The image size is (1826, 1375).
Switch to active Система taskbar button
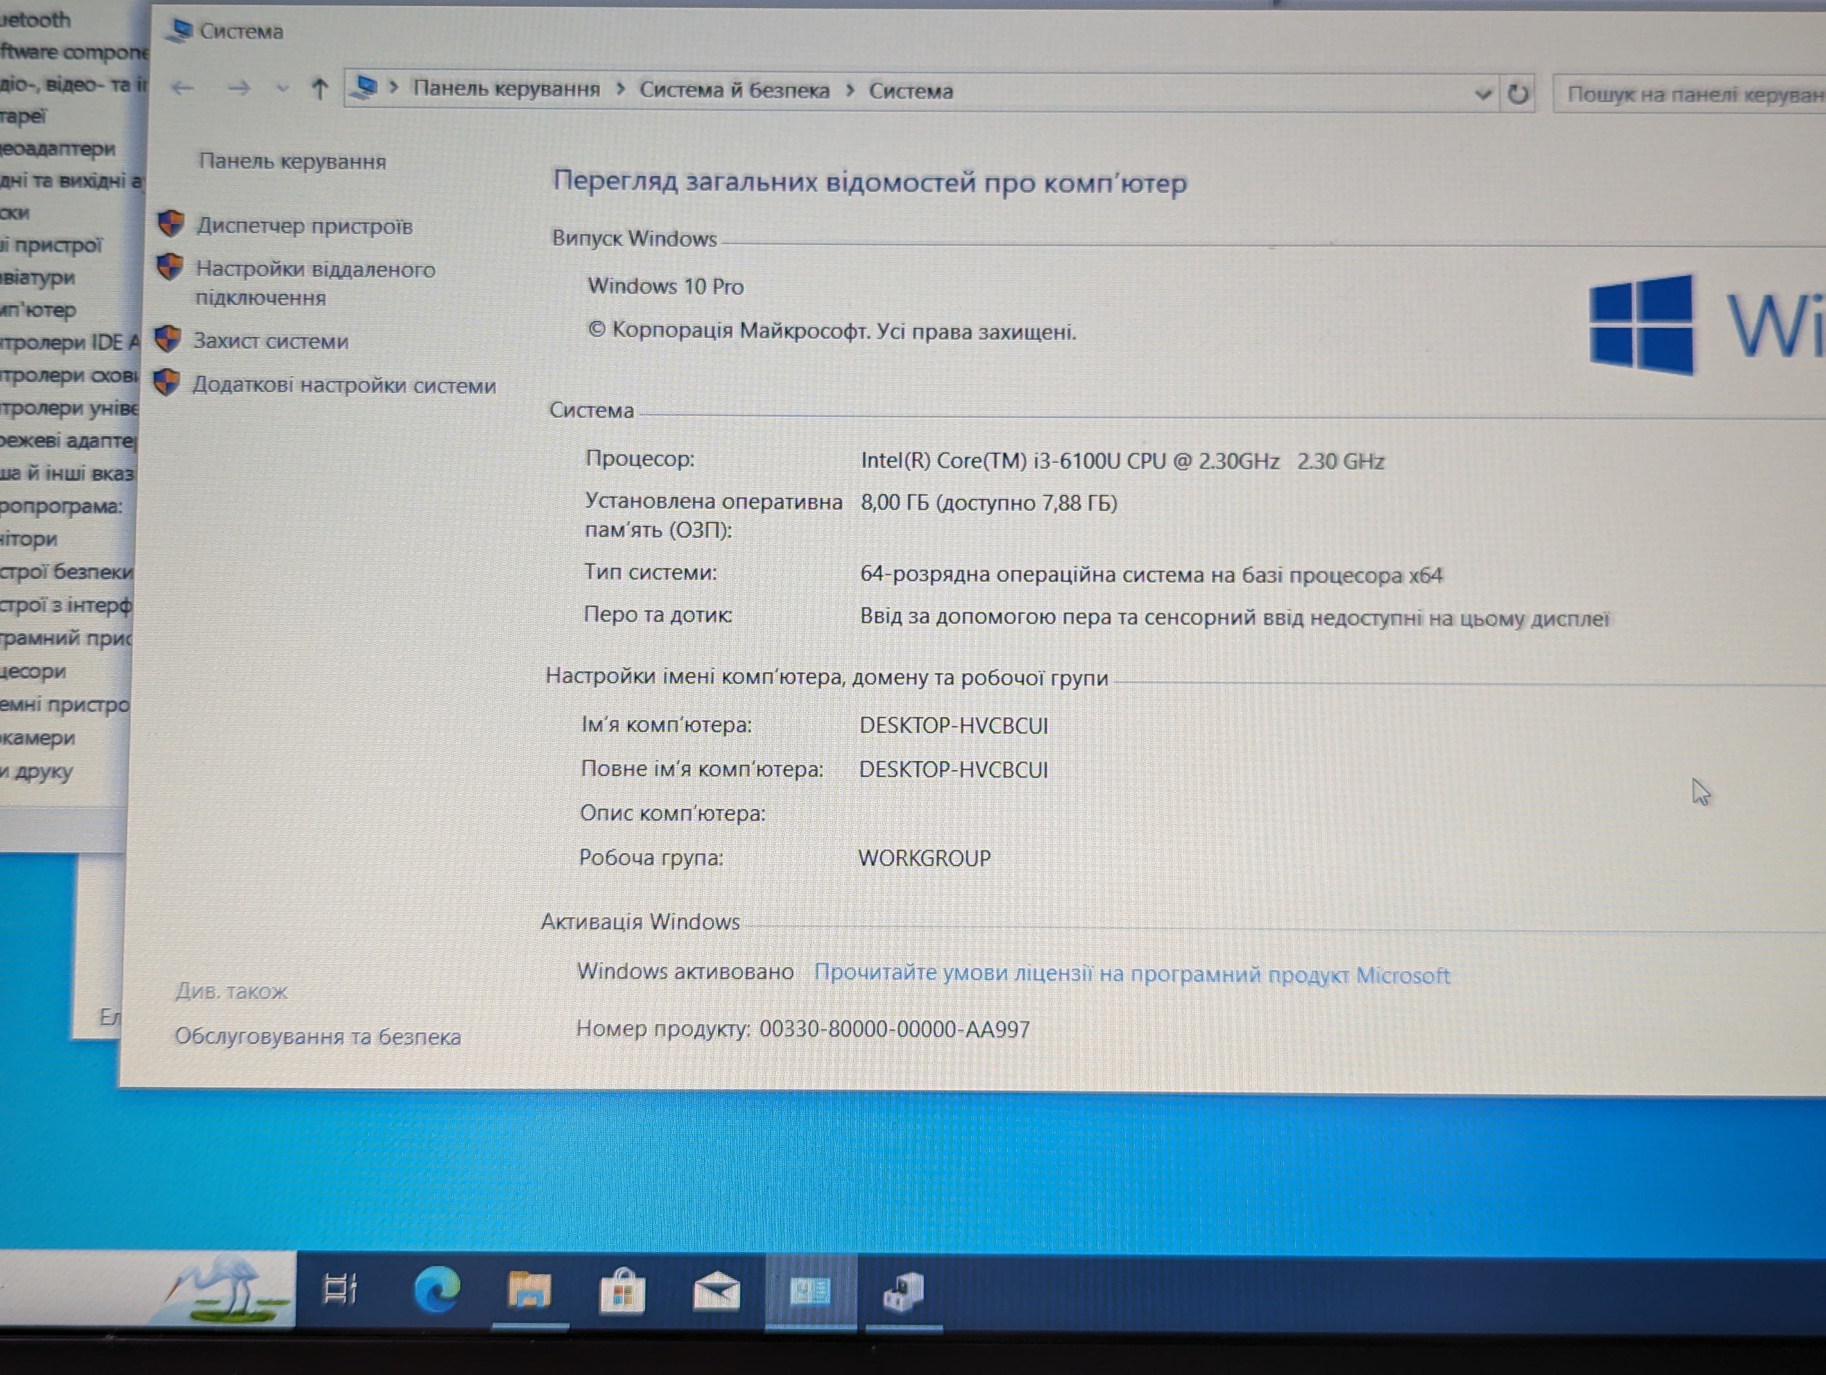[x=810, y=1292]
